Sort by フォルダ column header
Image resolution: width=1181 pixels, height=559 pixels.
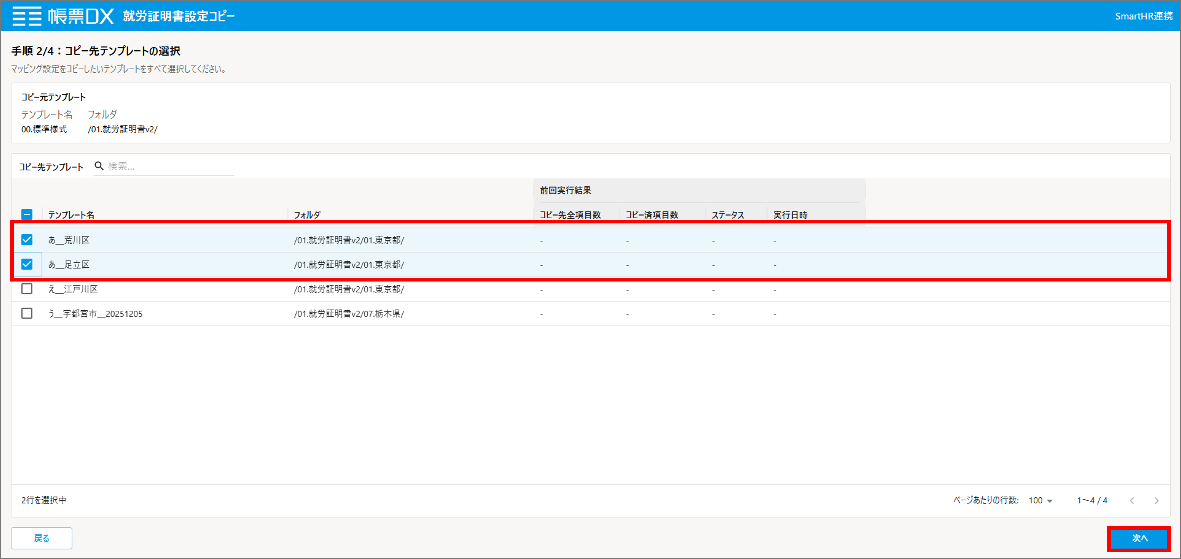[x=307, y=214]
